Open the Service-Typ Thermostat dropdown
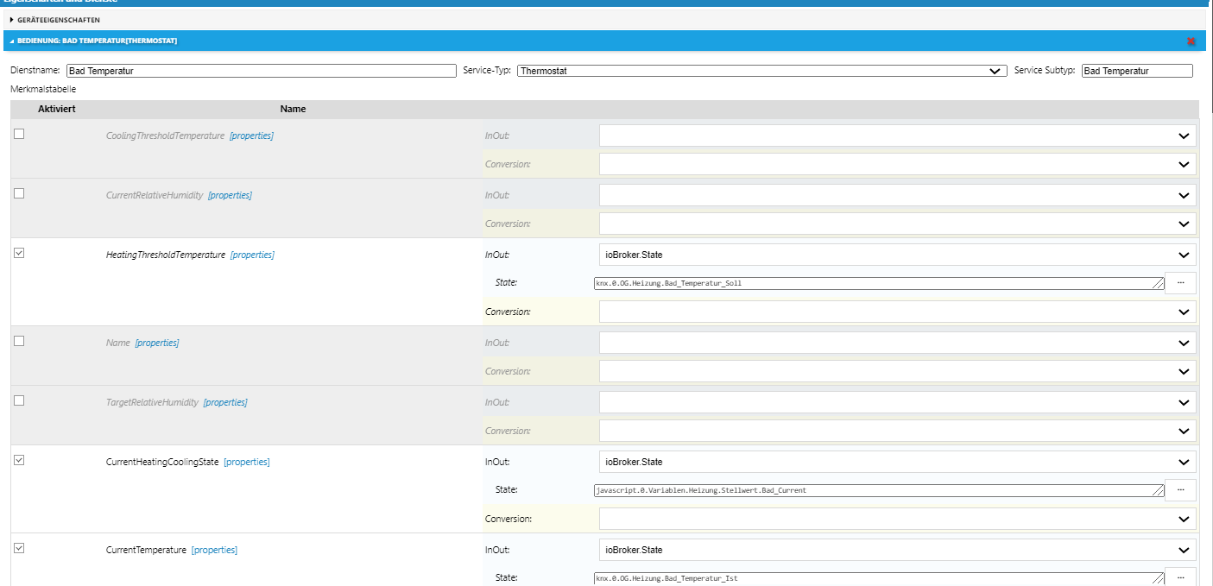Viewport: 1213px width, 586px height. click(x=761, y=71)
